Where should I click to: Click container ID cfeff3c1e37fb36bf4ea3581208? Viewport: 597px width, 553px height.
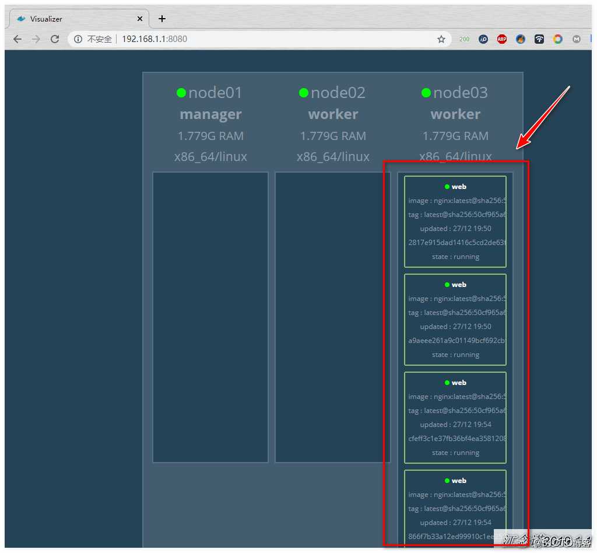(x=457, y=438)
